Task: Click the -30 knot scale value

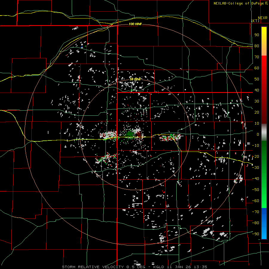Action: pyautogui.click(x=256, y=168)
